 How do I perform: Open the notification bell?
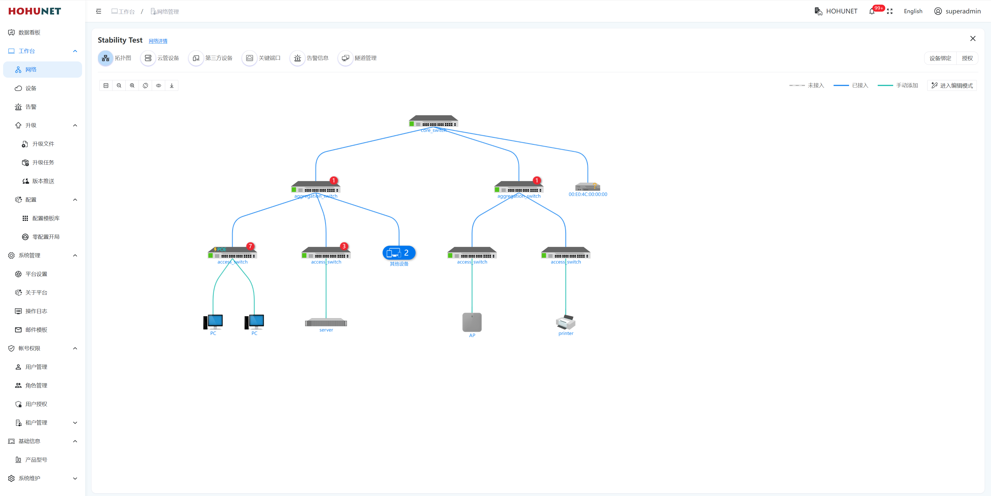coord(872,12)
